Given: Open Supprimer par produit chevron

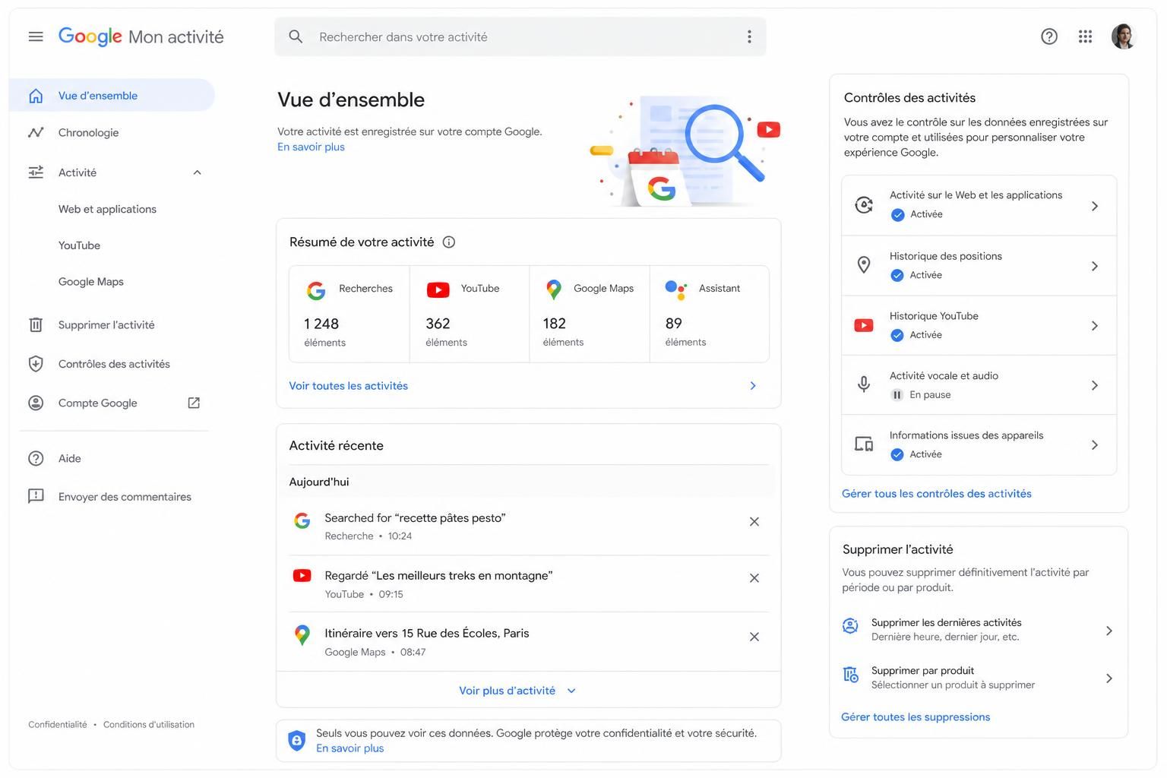Looking at the screenshot, I should [1109, 678].
